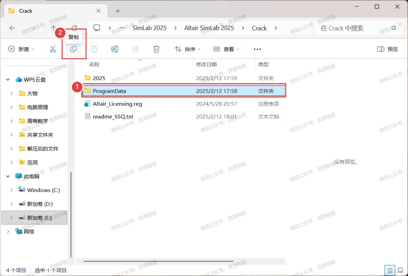Select the Crack tab
408x276 pixels.
click(x=55, y=11)
